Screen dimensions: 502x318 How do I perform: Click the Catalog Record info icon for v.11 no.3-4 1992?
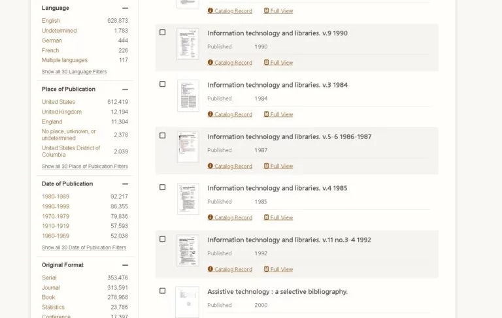click(x=210, y=269)
